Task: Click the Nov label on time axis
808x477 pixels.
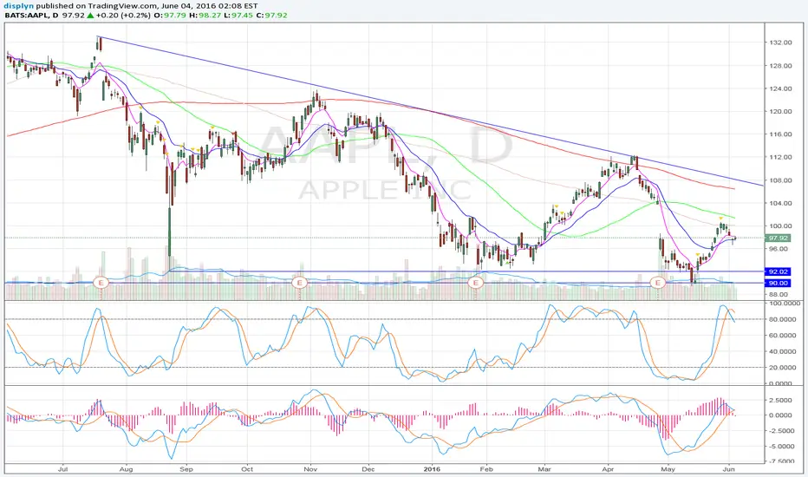Action: [x=310, y=469]
